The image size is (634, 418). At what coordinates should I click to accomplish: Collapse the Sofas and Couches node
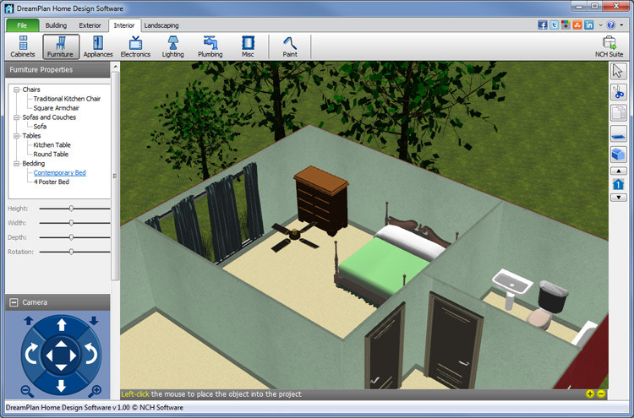(x=16, y=117)
